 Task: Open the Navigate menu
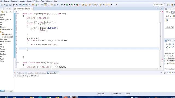tap(22, 1)
